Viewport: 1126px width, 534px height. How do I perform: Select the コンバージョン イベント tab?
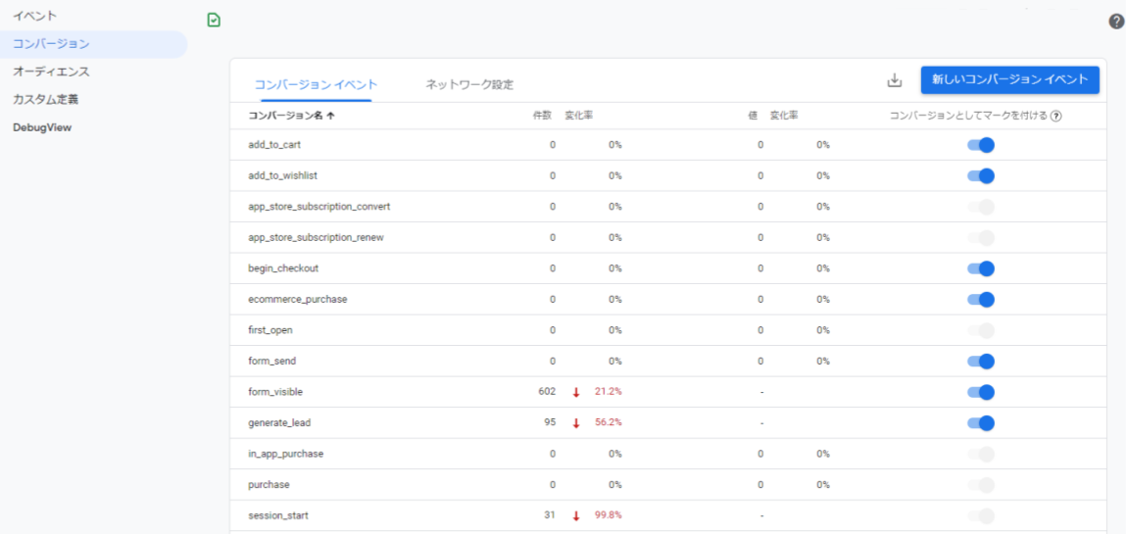(x=316, y=85)
